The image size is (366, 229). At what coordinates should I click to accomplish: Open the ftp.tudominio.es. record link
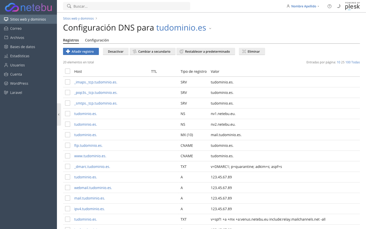pos(88,146)
